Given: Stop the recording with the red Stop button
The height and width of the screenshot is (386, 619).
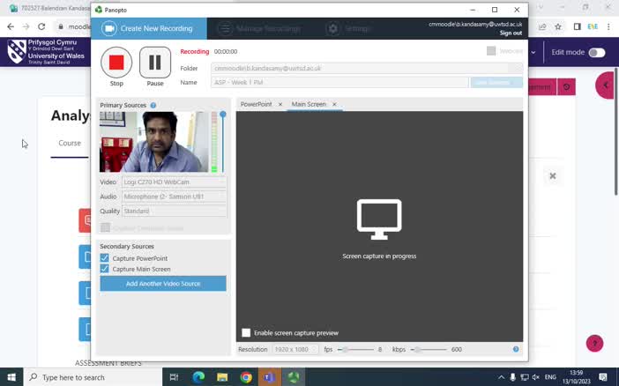Looking at the screenshot, I should click(x=116, y=63).
